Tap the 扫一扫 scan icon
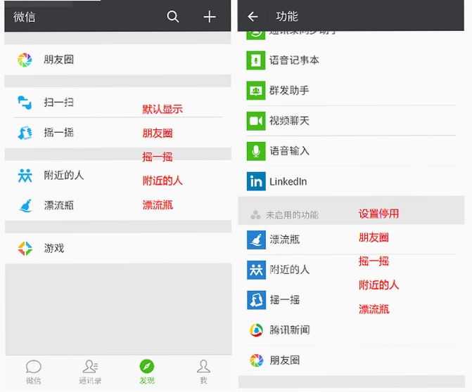 25,103
